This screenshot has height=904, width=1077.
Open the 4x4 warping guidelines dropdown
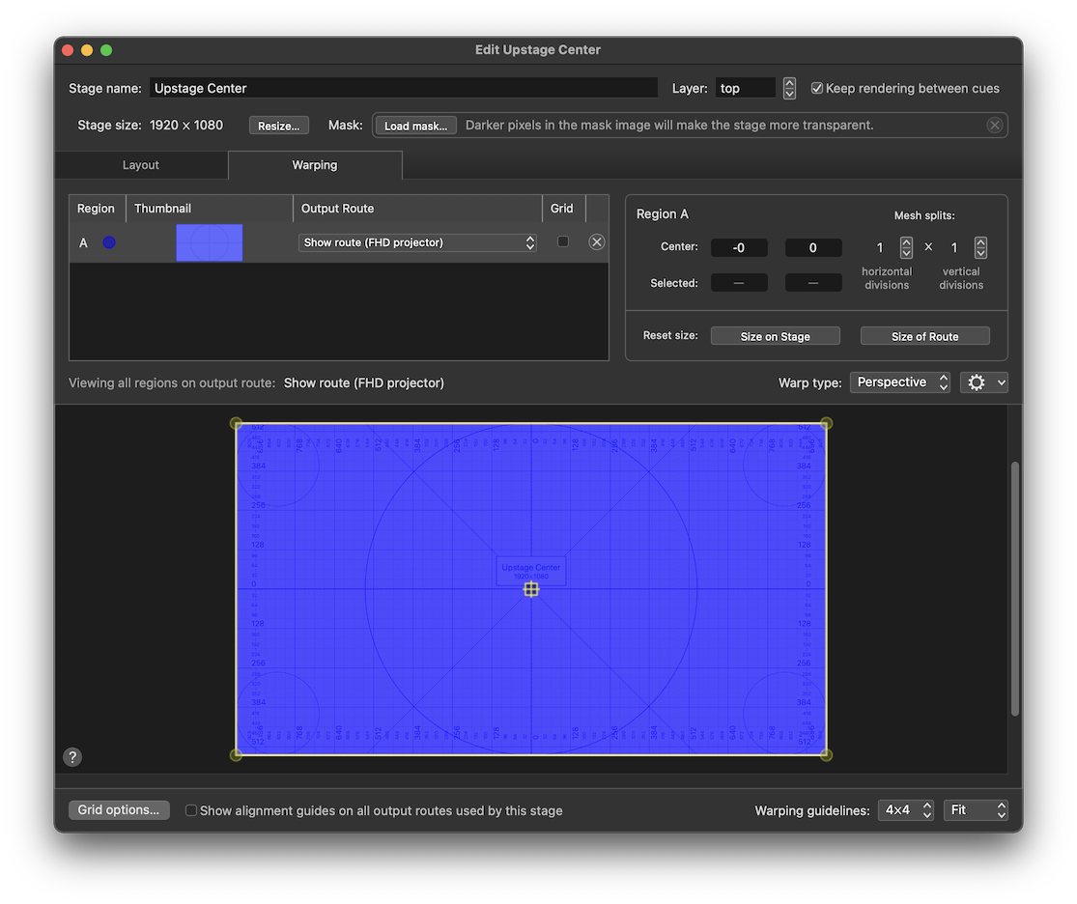[904, 810]
